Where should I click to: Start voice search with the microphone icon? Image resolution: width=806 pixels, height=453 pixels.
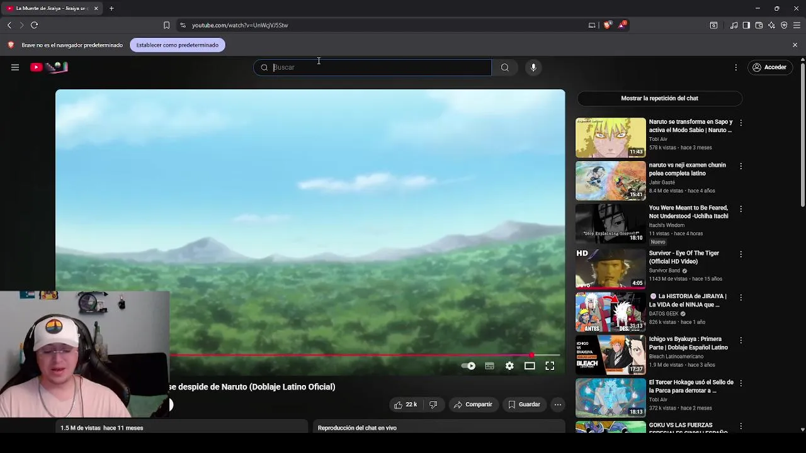tap(533, 67)
